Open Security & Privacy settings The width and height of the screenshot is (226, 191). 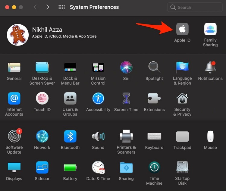[182, 99]
